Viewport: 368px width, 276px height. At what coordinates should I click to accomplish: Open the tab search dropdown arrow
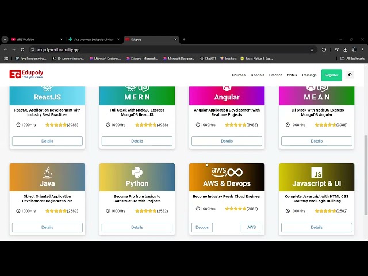pyautogui.click(x=5, y=40)
